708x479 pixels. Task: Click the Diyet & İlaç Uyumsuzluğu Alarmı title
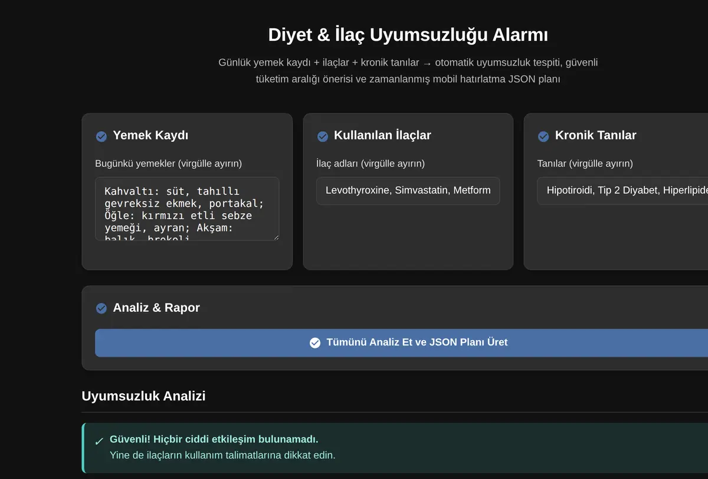[408, 35]
